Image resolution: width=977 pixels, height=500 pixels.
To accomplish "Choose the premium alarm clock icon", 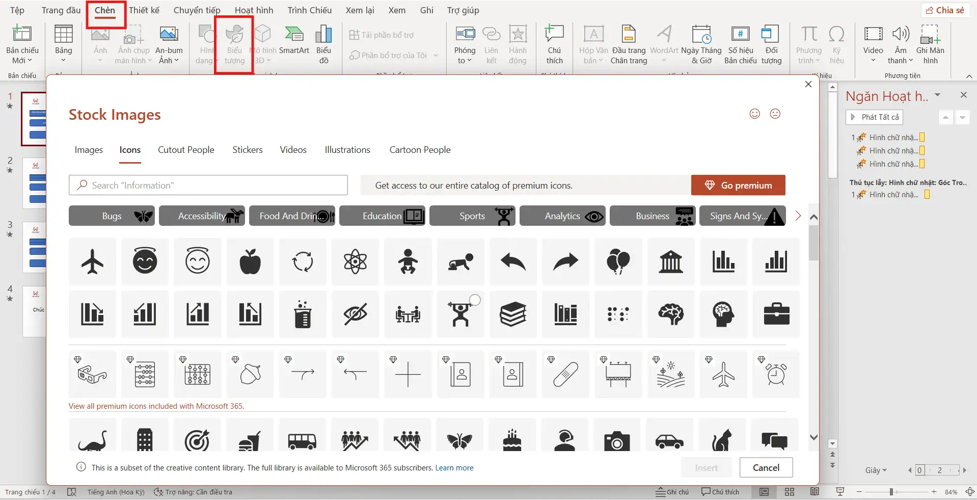I will pyautogui.click(x=776, y=375).
